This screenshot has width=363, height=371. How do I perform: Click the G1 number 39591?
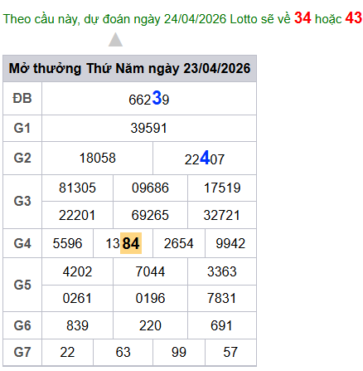pyautogui.click(x=149, y=129)
